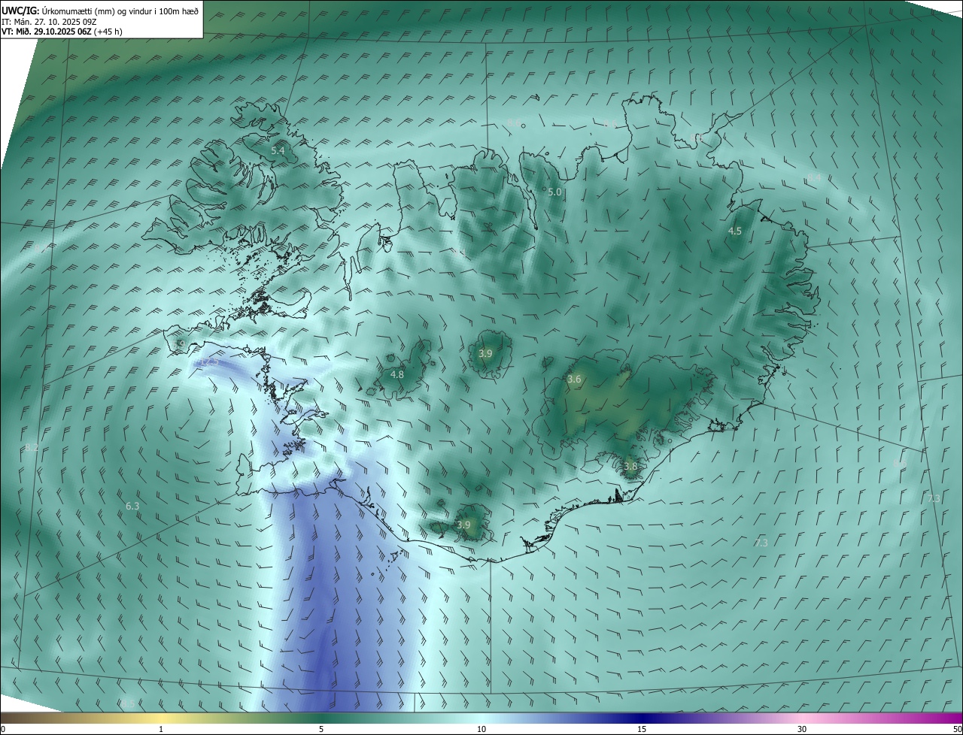Viewport: 963px width, 735px height.
Task: Click the 5.0 value on the northern peninsula
Action: point(554,192)
